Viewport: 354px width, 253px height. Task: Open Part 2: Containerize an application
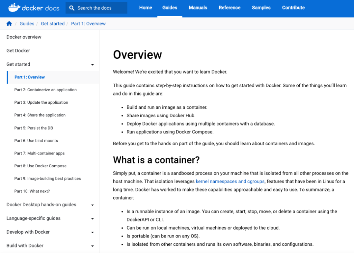45,90
